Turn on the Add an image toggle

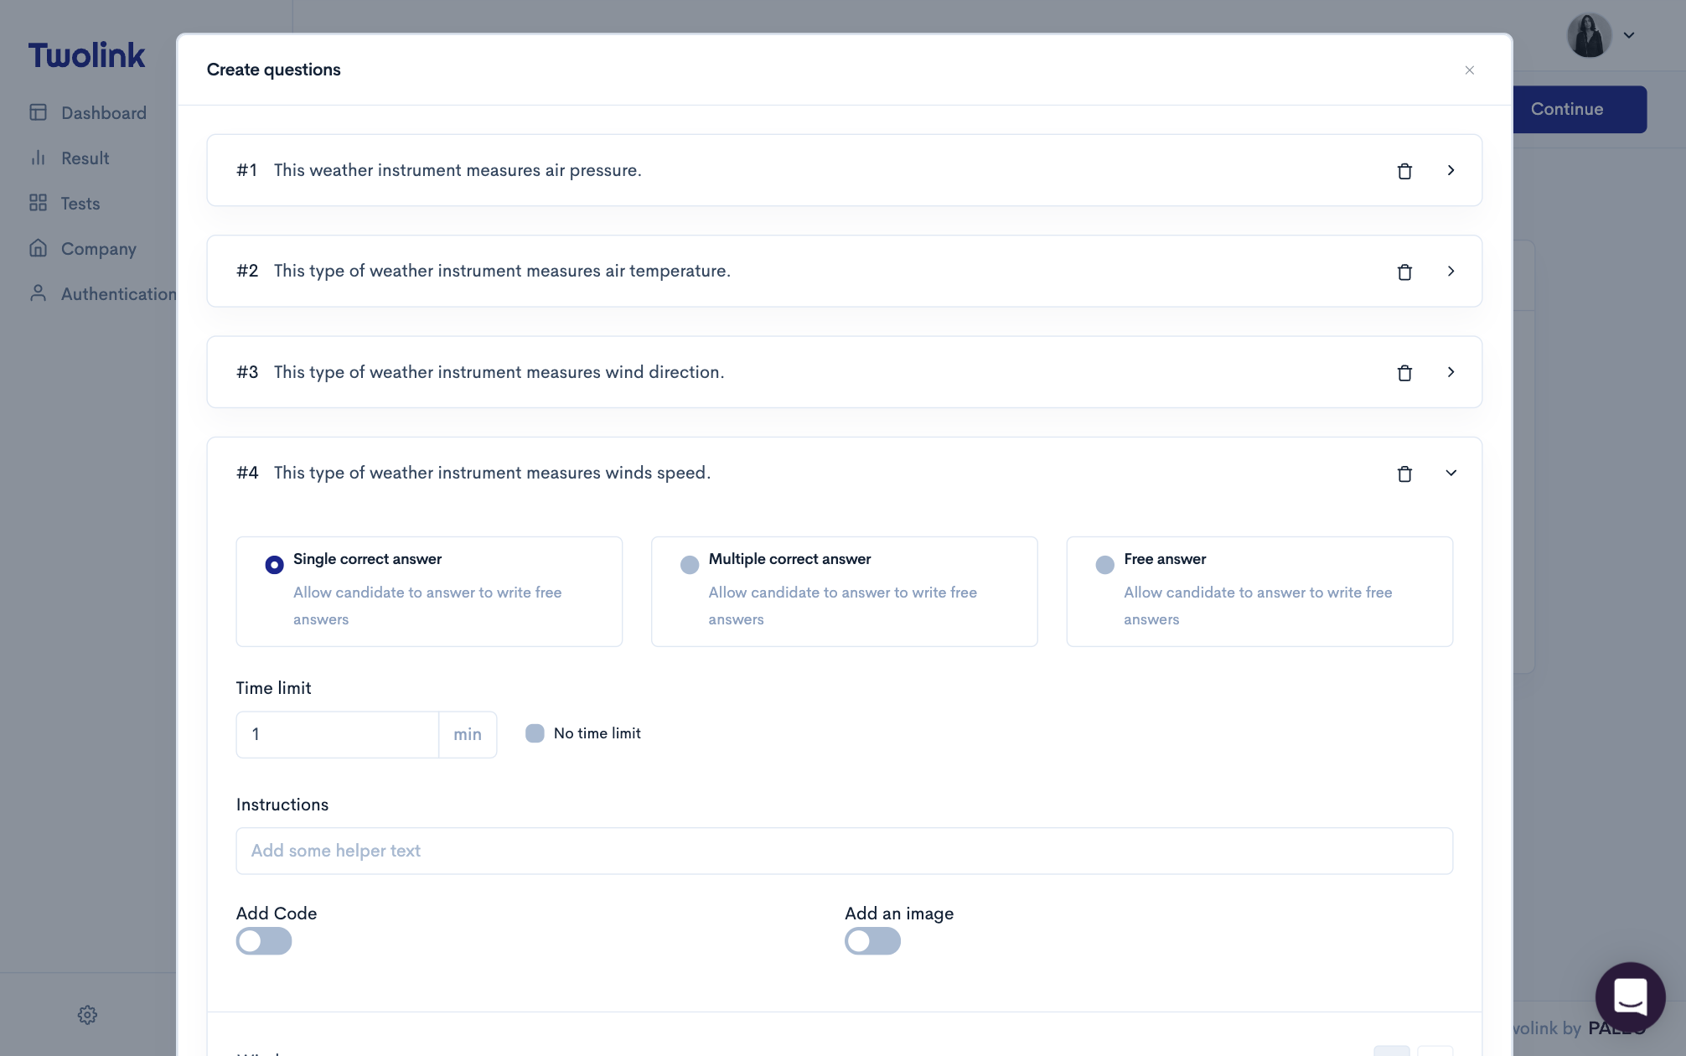click(x=872, y=941)
